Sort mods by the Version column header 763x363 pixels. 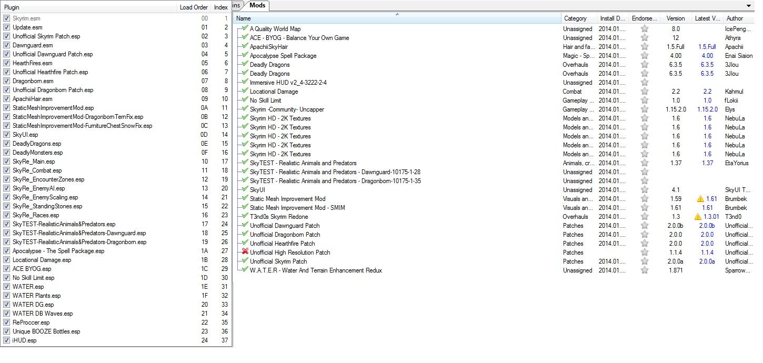tap(676, 18)
